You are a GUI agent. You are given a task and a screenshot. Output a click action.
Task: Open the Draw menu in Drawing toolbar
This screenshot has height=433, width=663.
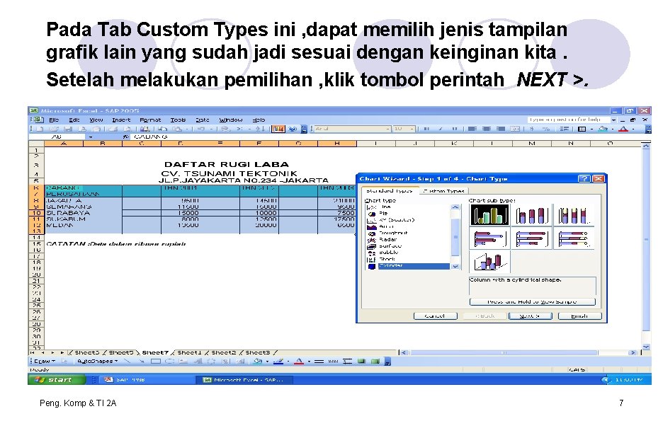tap(44, 361)
